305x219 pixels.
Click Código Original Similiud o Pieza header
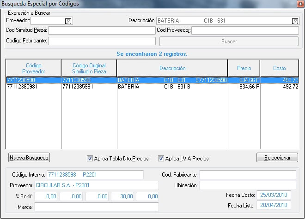tap(89, 68)
